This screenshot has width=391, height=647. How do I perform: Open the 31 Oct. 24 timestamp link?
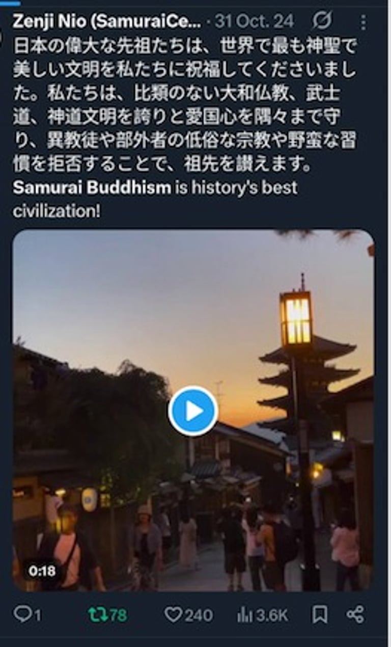tap(255, 21)
